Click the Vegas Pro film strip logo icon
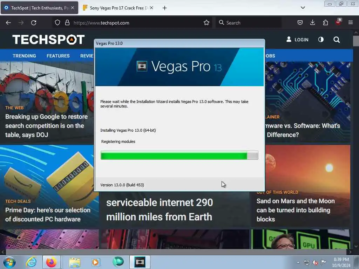The image size is (359, 269). click(x=142, y=66)
